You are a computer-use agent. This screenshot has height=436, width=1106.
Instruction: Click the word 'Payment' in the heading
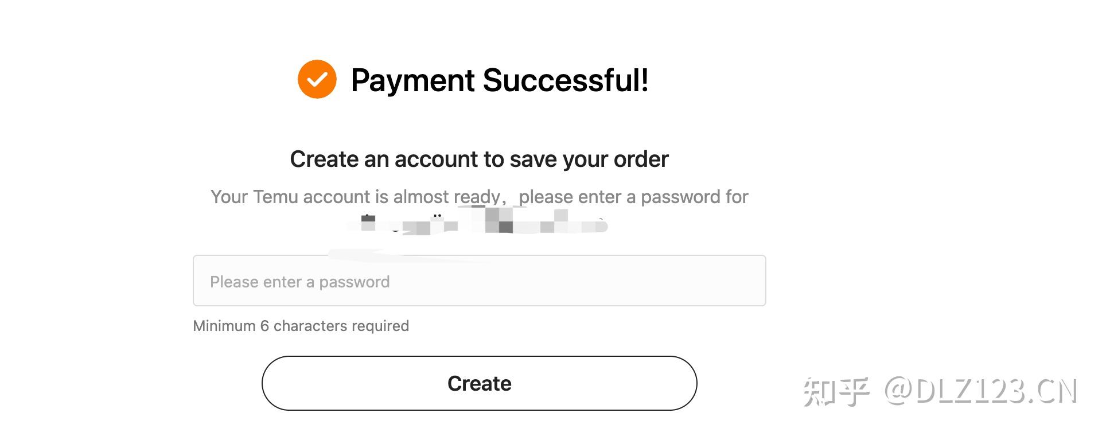(x=413, y=81)
